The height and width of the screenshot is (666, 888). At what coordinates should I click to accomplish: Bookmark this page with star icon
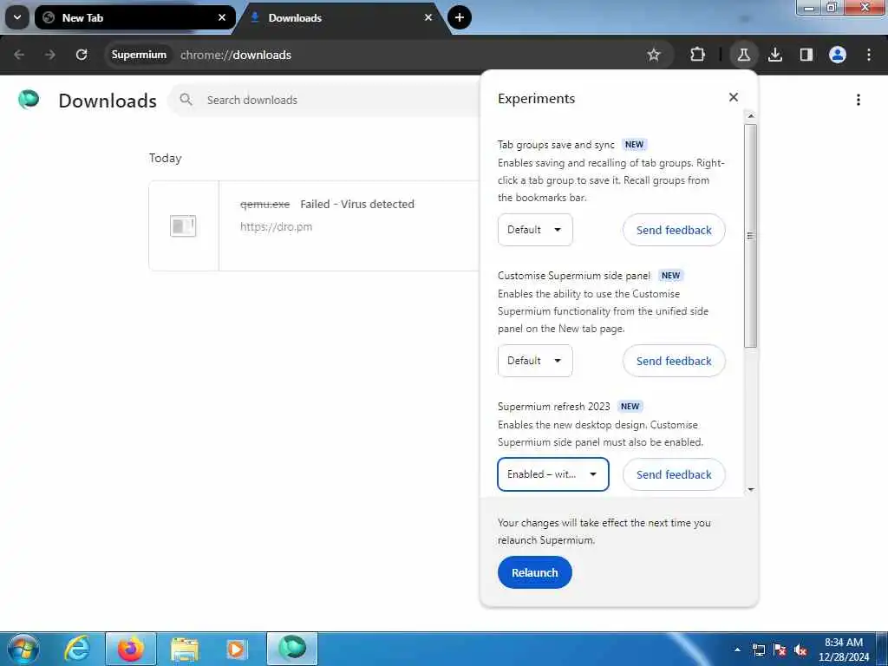tap(654, 55)
